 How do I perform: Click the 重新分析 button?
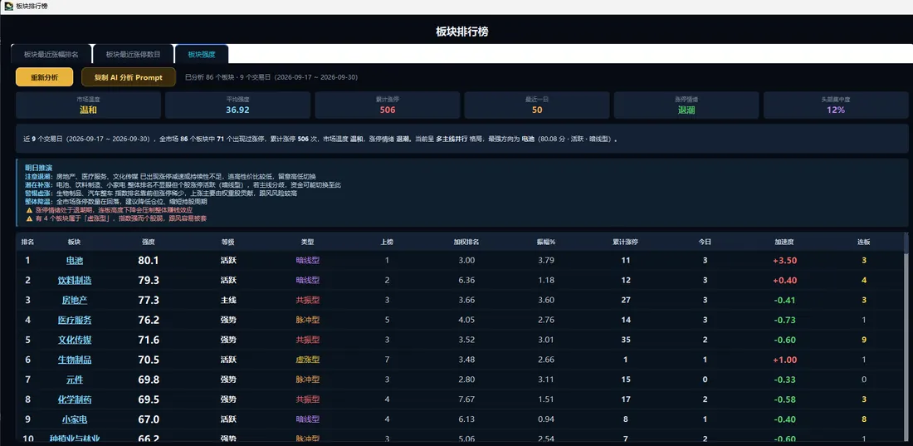click(x=44, y=77)
